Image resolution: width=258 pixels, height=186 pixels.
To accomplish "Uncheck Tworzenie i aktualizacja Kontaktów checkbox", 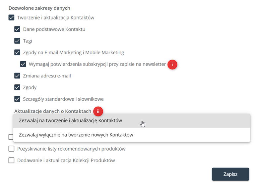I will click(x=11, y=18).
